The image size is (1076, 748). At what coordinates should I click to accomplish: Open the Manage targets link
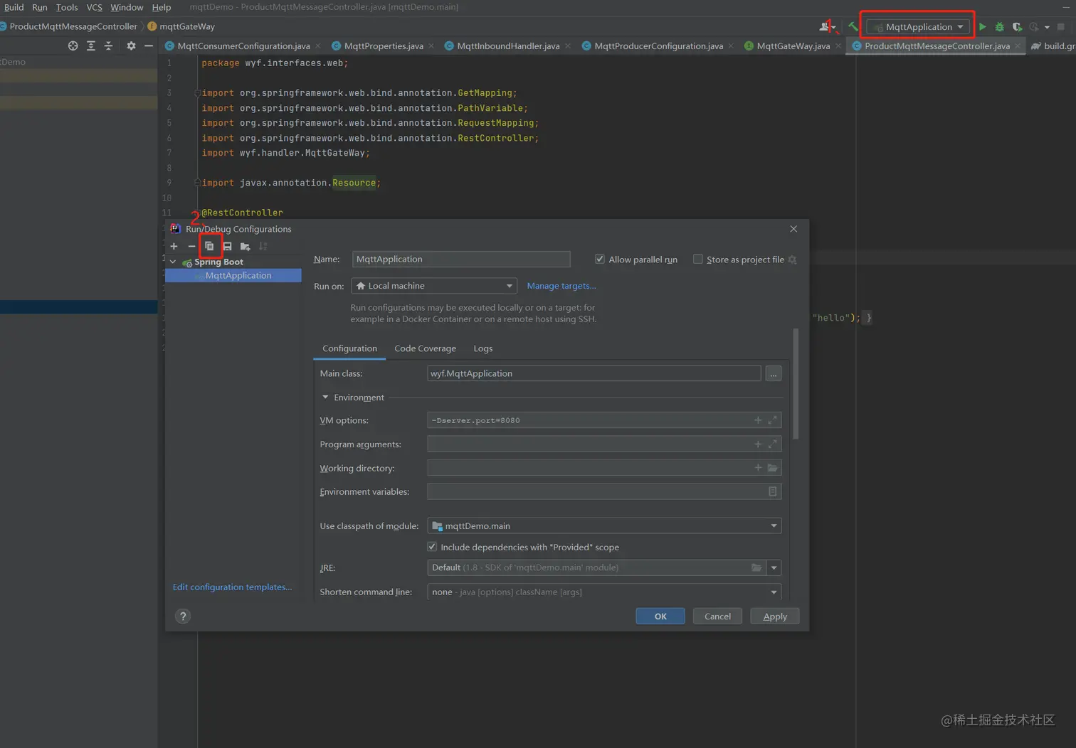561,286
